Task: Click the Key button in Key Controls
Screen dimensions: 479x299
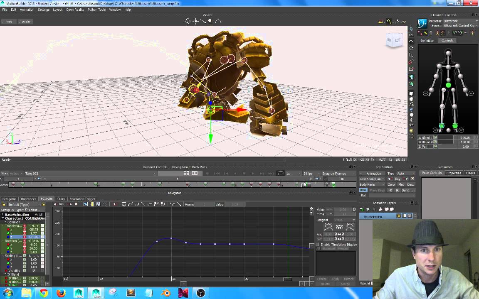Action: coord(398,179)
